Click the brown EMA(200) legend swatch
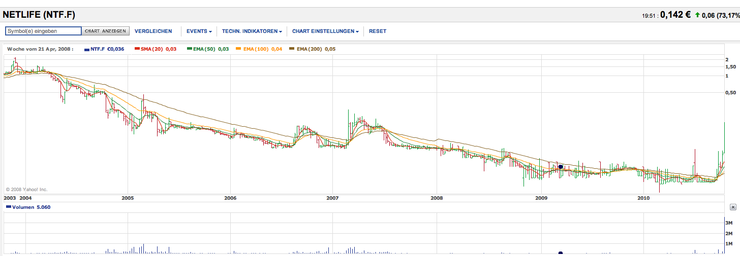The height and width of the screenshot is (256, 740). click(291, 49)
